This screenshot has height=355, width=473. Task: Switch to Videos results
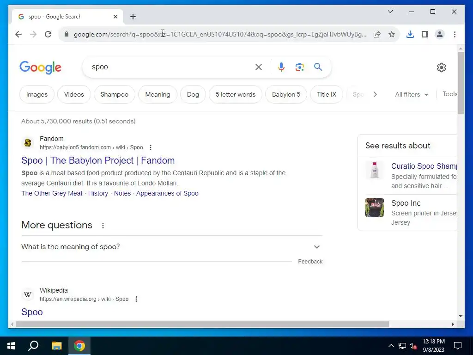tap(74, 94)
